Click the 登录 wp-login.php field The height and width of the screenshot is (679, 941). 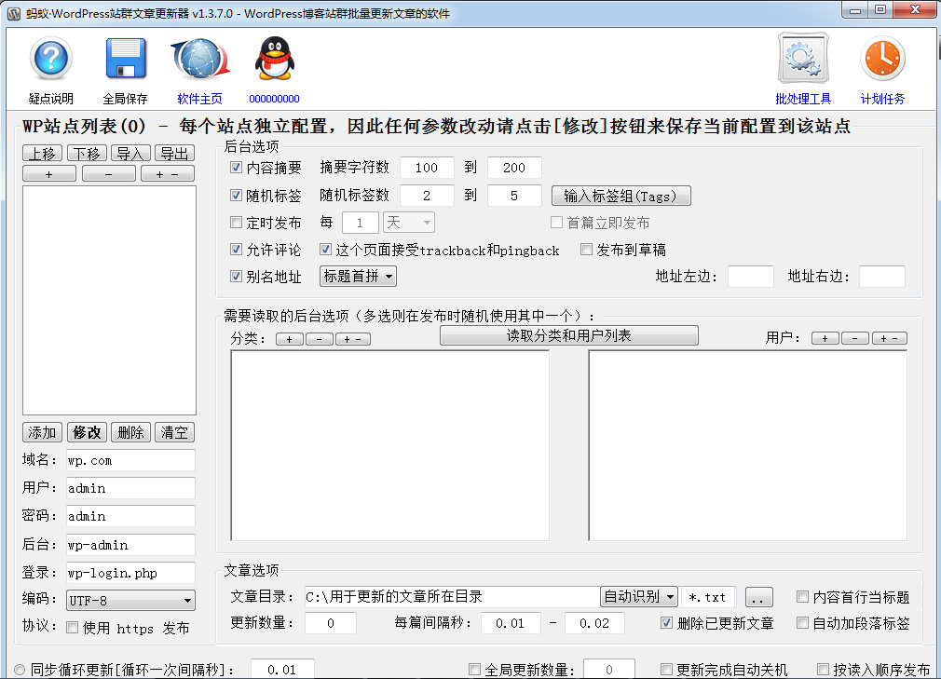click(130, 572)
